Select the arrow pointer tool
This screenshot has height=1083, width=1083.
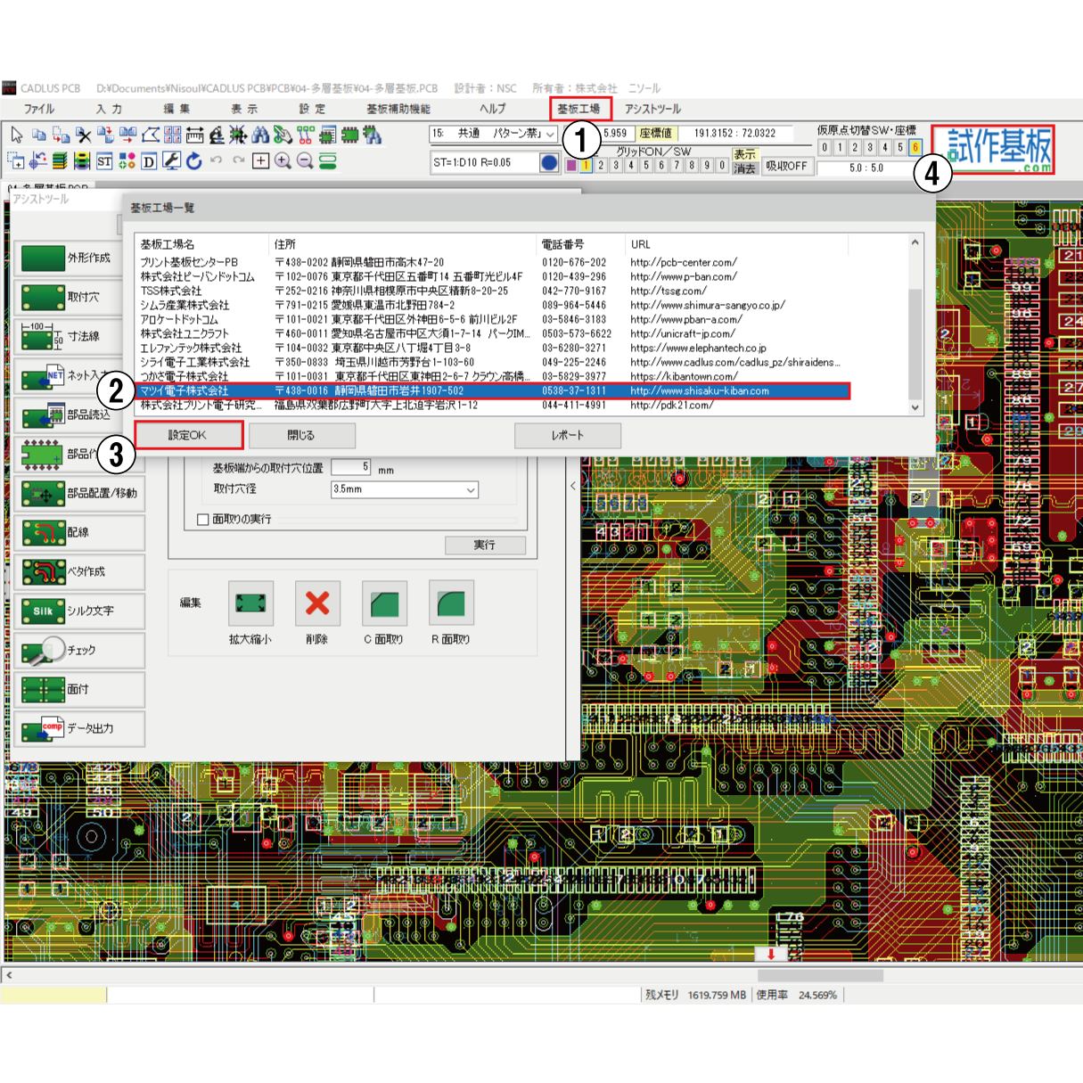[x=17, y=135]
